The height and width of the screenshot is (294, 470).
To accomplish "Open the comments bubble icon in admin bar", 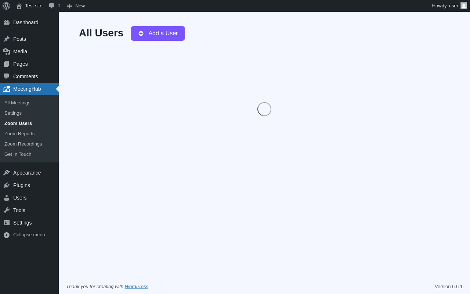I will coord(52,6).
